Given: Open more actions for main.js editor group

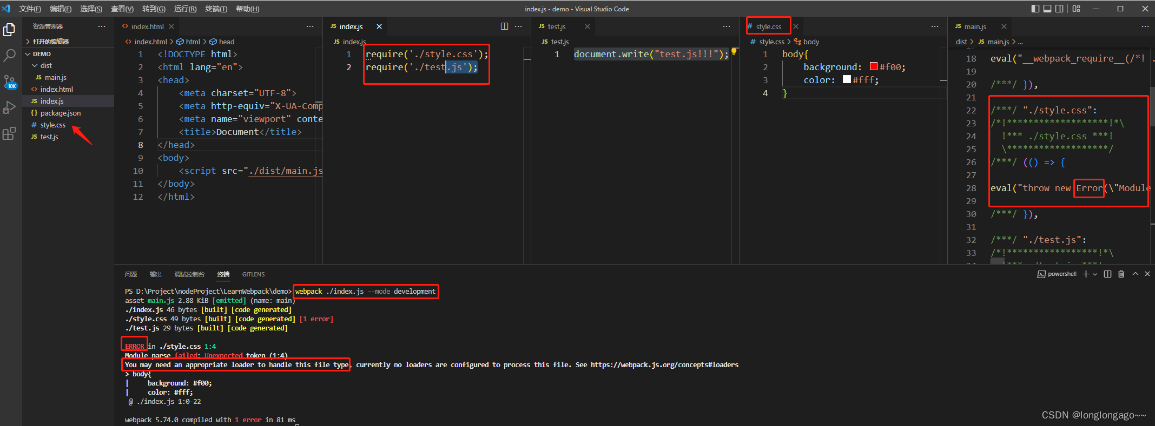Looking at the screenshot, I should tap(1145, 26).
